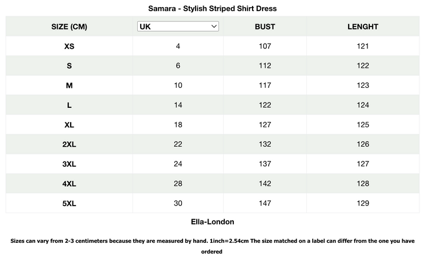Click the BUST column header
Viewport: 424px width, 264px height.
click(265, 27)
